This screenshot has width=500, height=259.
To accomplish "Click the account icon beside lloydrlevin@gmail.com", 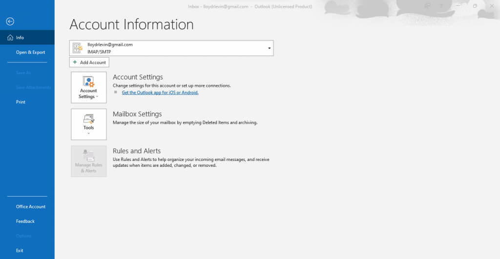I will [x=78, y=48].
